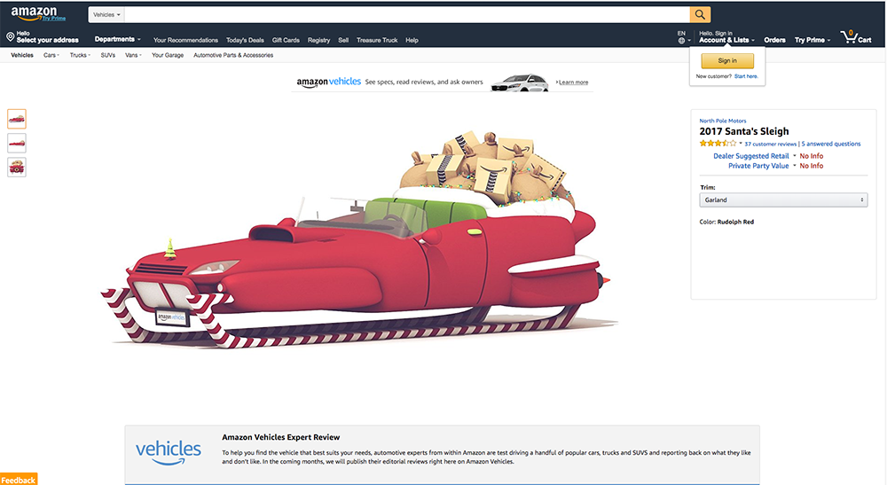Click the globe language icon
Screen dimensions: 887x485
click(x=681, y=41)
